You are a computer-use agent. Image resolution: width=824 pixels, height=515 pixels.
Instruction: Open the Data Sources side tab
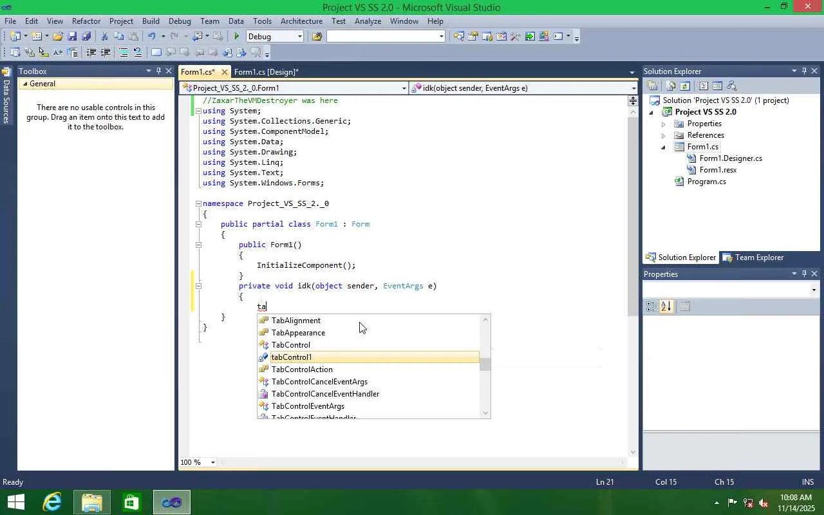pyautogui.click(x=6, y=97)
